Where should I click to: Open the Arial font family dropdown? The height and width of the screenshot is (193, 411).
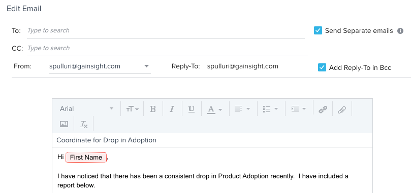pyautogui.click(x=86, y=108)
